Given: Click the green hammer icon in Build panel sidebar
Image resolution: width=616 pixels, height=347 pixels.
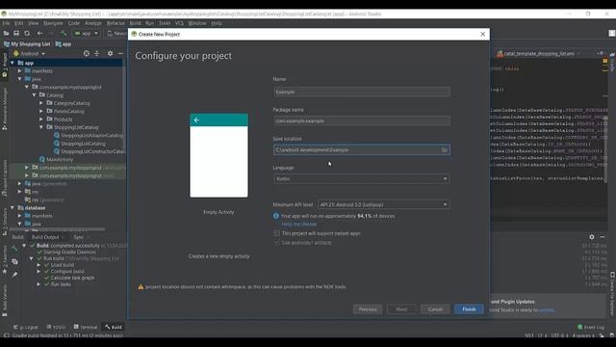Looking at the screenshot, I should pos(14,249).
